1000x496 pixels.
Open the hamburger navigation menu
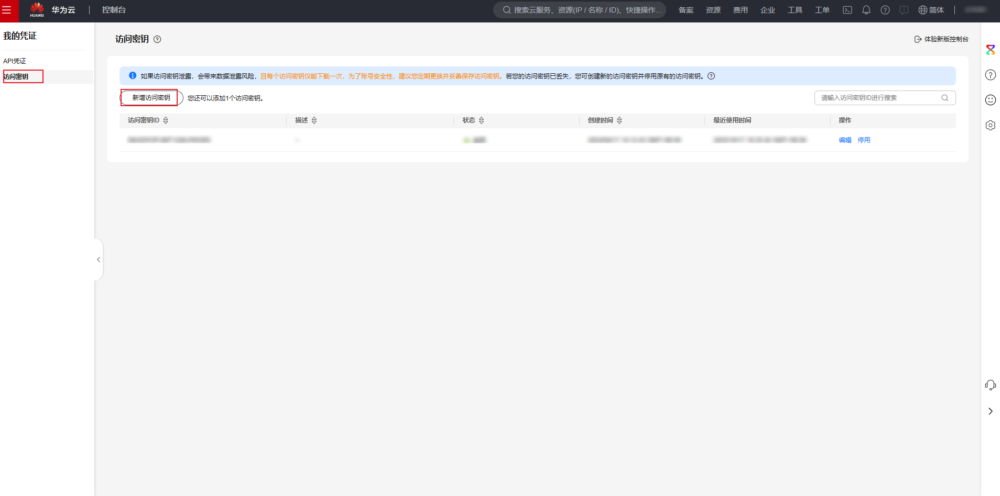[7, 10]
